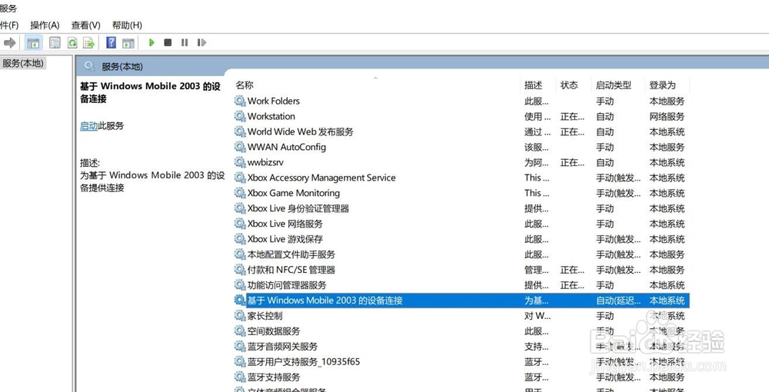
Task: Select the World Wide Web 发布服务 row
Action: pyautogui.click(x=461, y=131)
